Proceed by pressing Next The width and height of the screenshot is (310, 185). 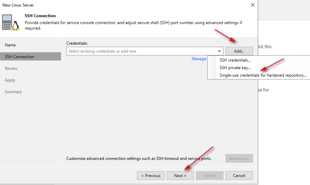(x=180, y=176)
